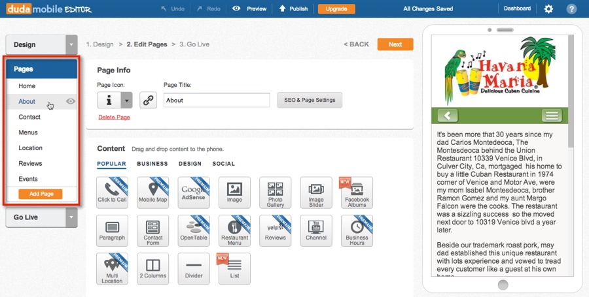Choose the YouTube Channel widget

pos(316,230)
